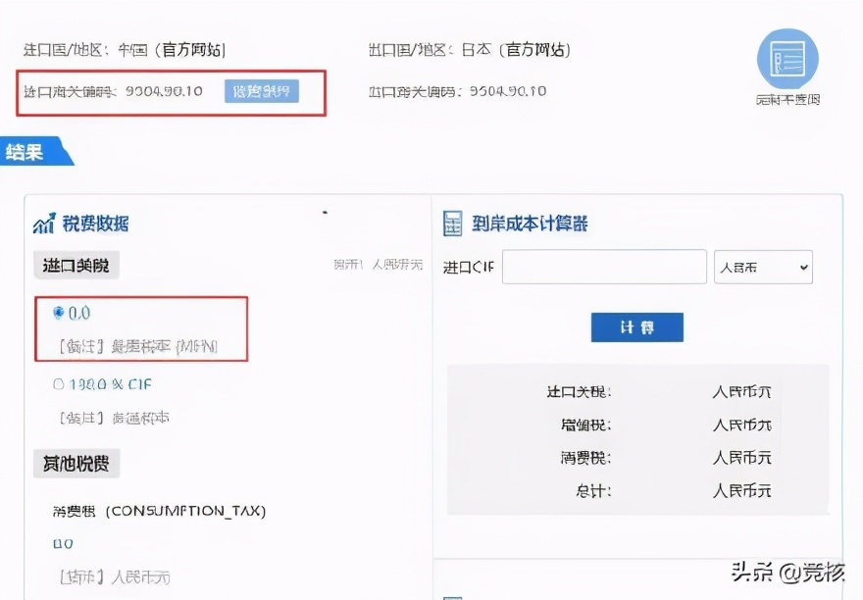Collapse the 进口关税 rate list
The image size is (863, 600).
[x=324, y=211]
